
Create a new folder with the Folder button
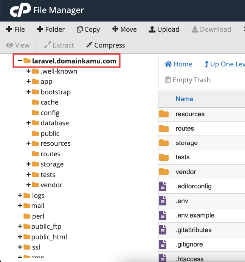click(x=51, y=29)
